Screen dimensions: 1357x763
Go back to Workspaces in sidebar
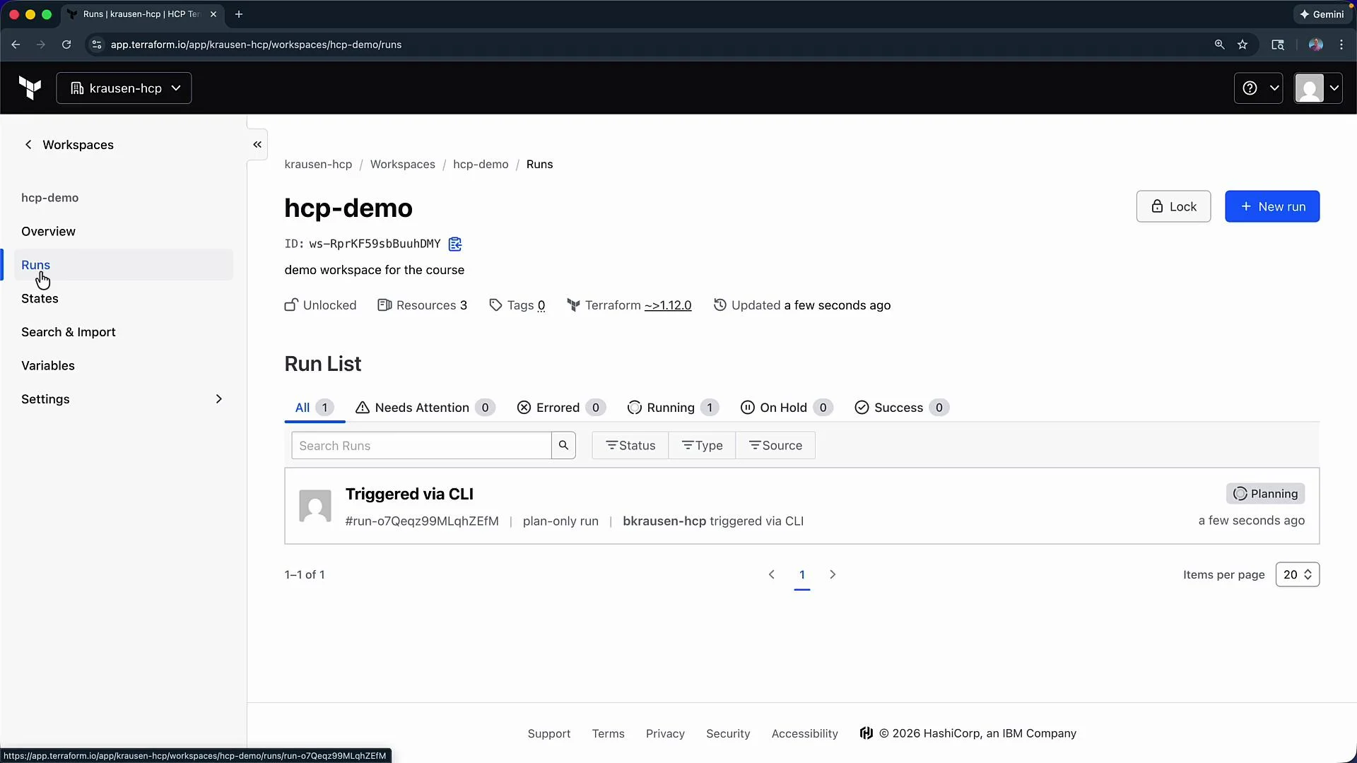(x=69, y=144)
